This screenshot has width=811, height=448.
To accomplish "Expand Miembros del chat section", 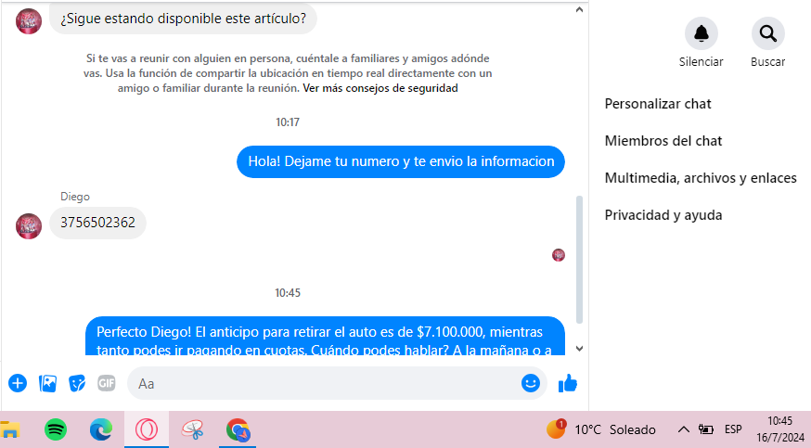I will [663, 141].
